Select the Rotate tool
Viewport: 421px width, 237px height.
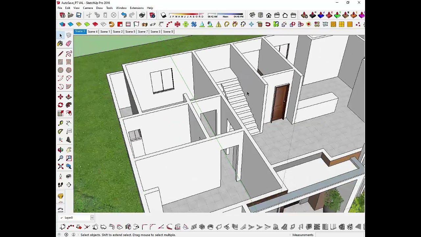(x=61, y=105)
